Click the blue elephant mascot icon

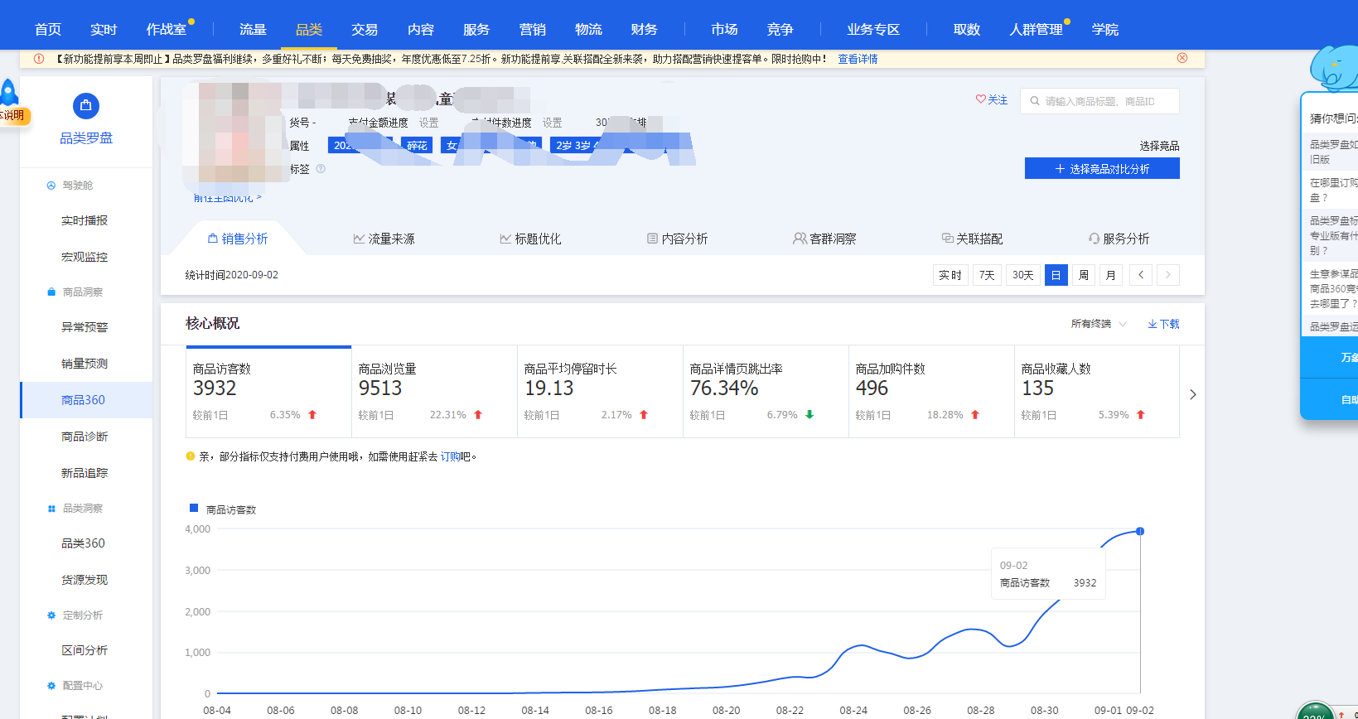[1335, 69]
